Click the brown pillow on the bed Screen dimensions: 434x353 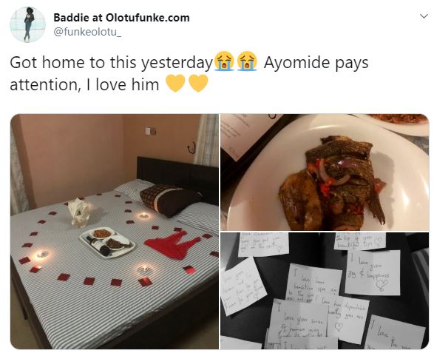[170, 200]
